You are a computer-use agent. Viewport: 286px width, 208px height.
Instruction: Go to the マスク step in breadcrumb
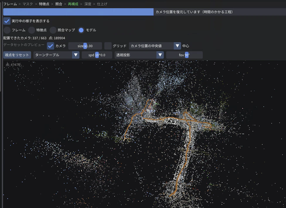pyautogui.click(x=28, y=4)
